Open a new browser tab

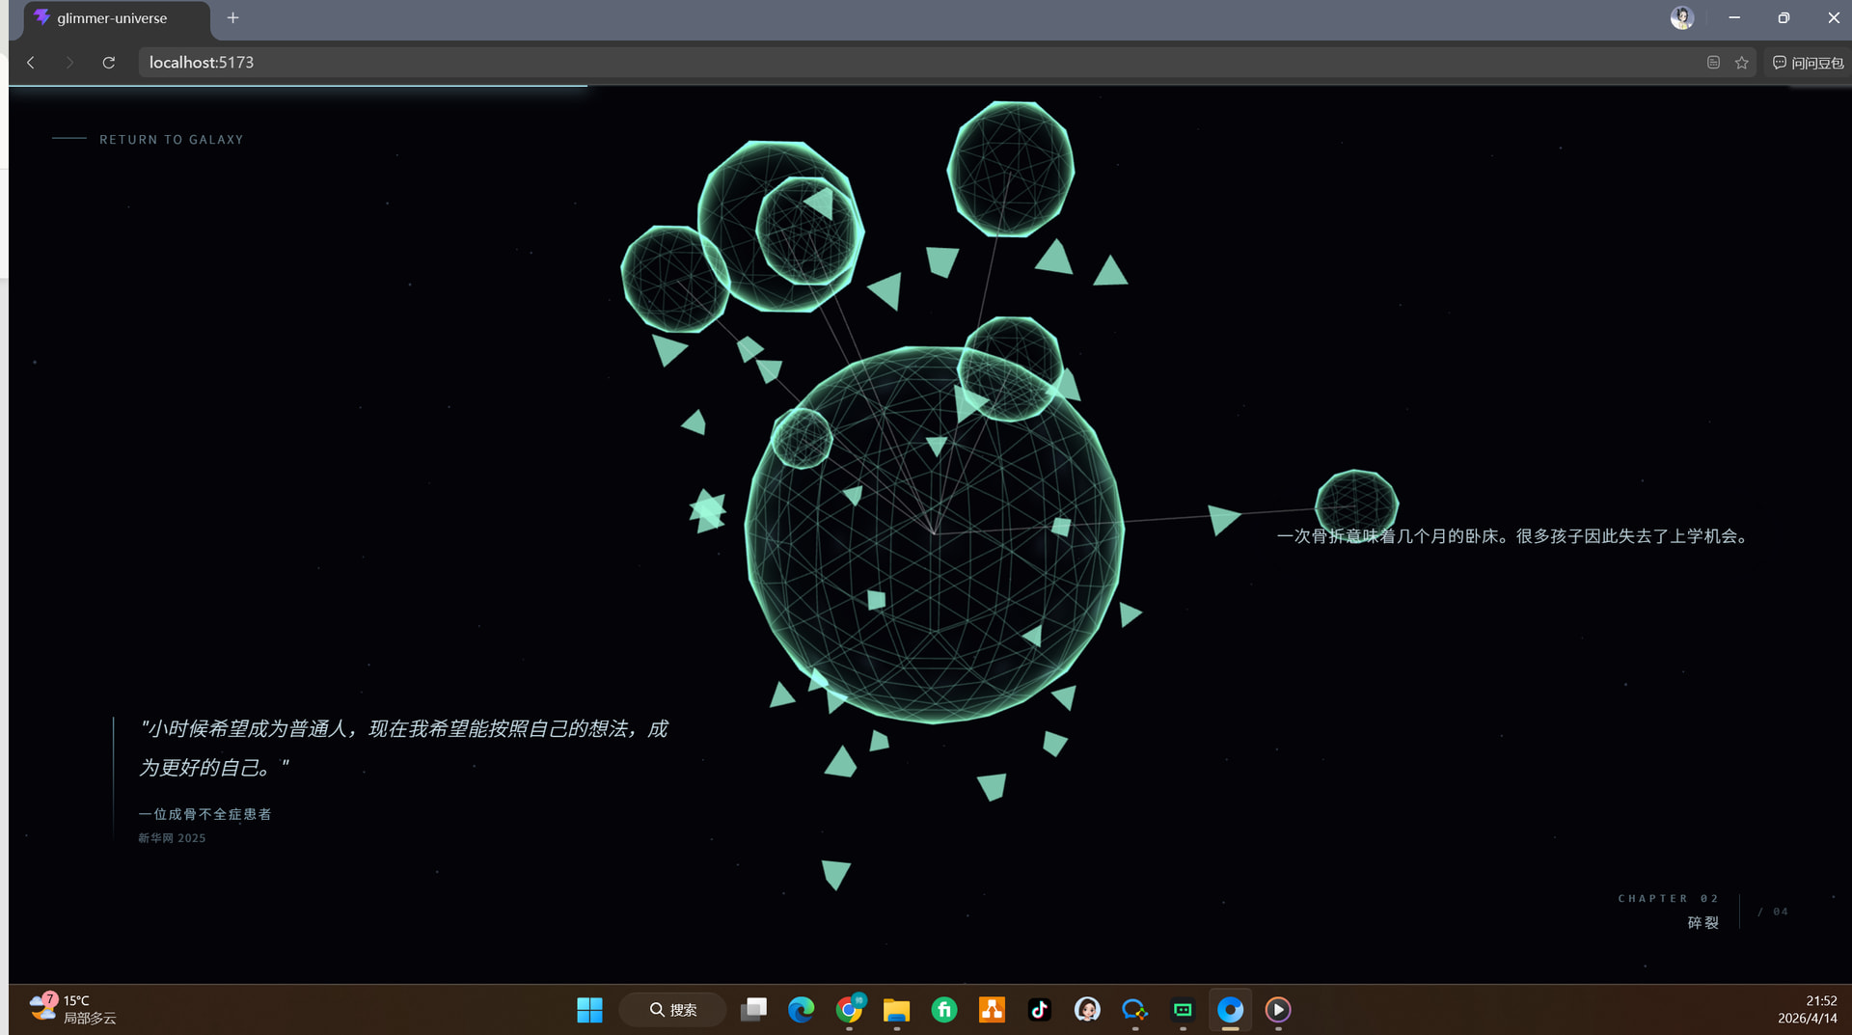click(232, 18)
